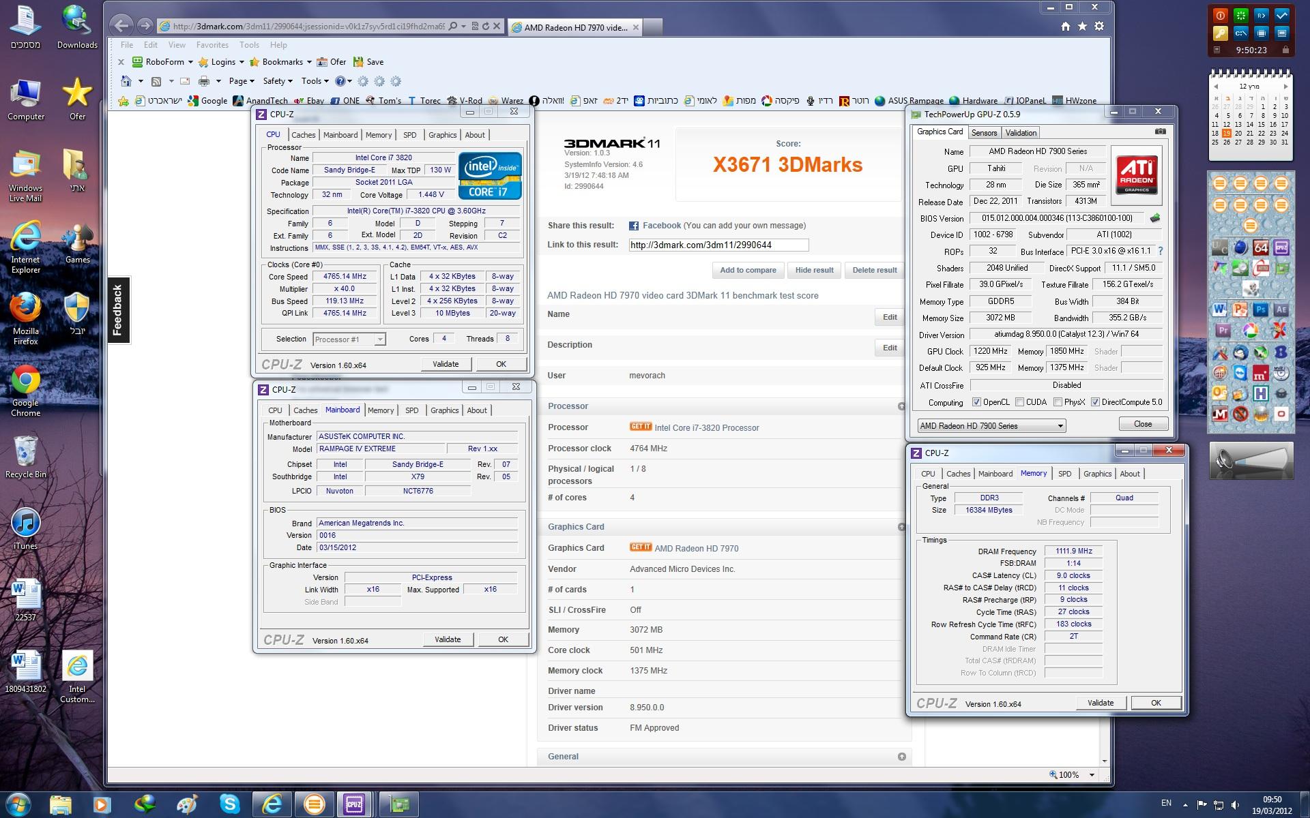This screenshot has height=818, width=1310.
Task: Open Windows Start orb
Action: pos(18,804)
